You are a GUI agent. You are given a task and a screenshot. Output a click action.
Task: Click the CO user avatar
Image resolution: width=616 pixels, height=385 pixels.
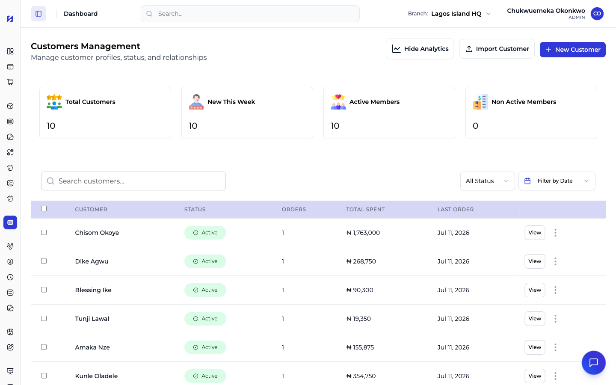[597, 14]
